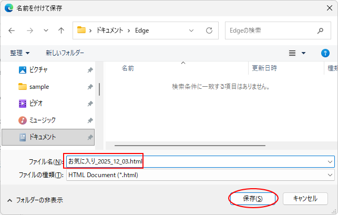This screenshot has height=215, width=338.
Task: Sort by the 名前 column header
Action: 128,68
